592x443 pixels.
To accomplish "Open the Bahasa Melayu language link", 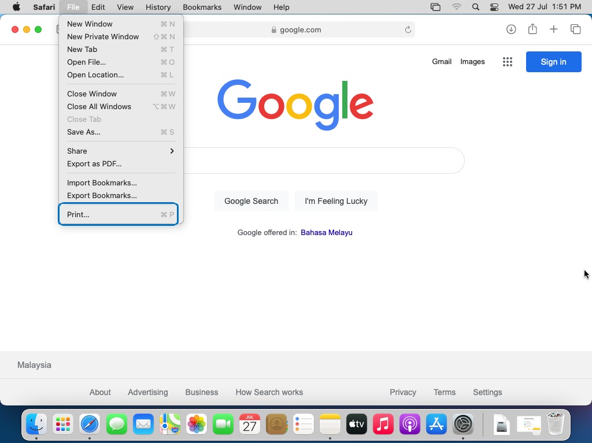I will point(327,232).
